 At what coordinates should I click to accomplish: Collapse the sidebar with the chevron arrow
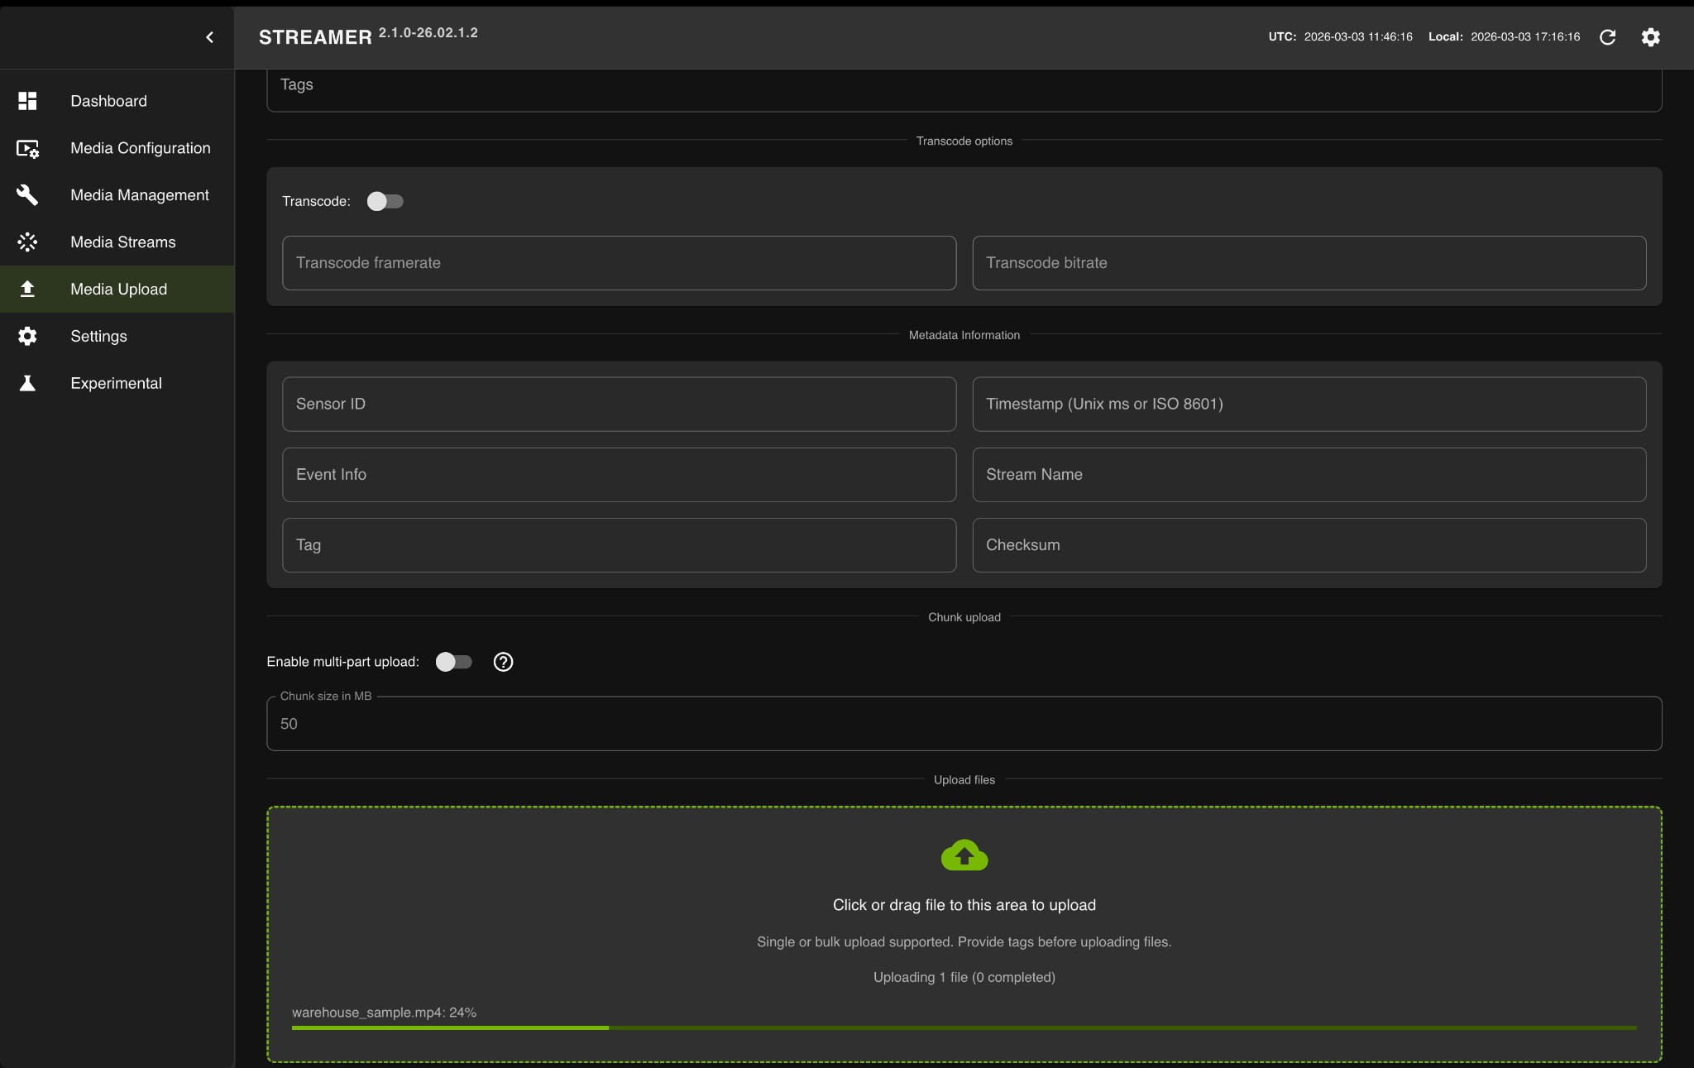tap(209, 37)
